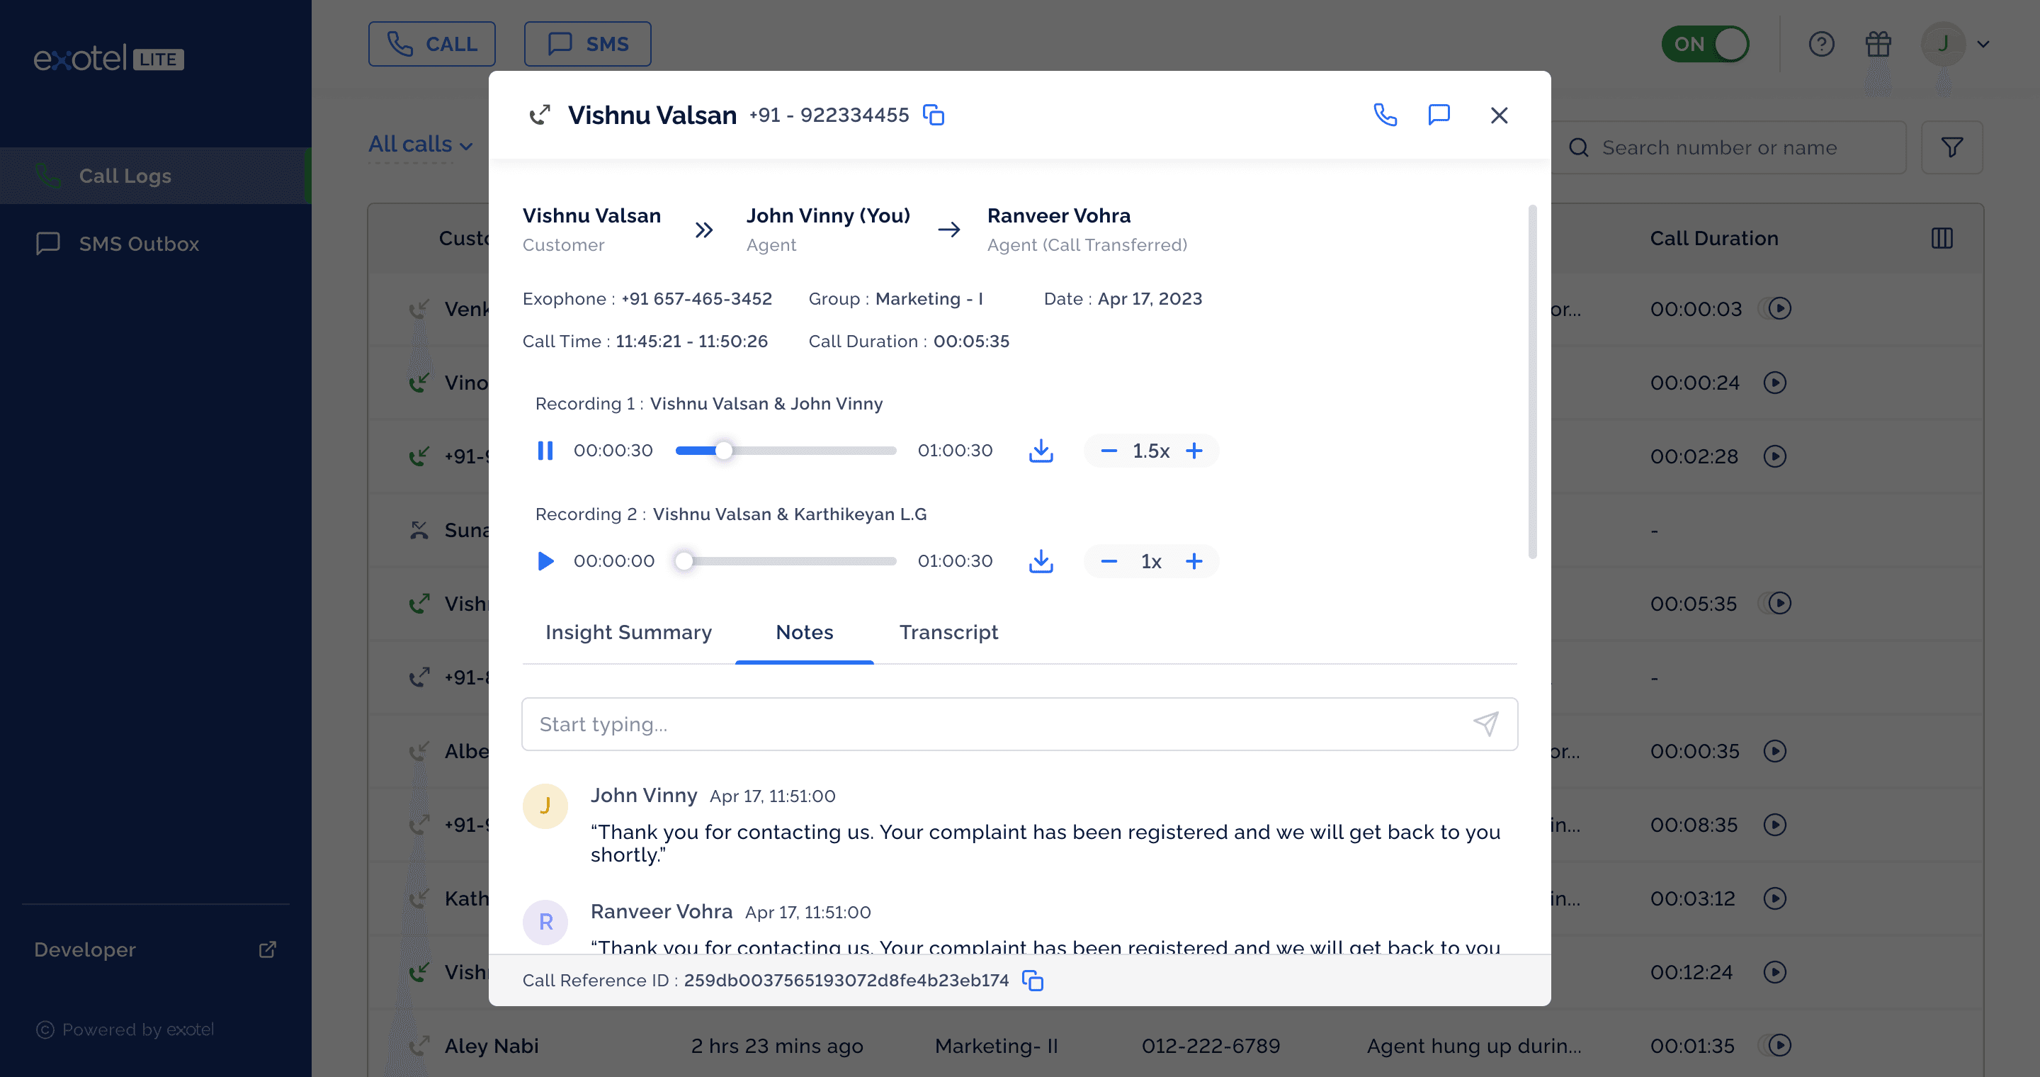Click the SMS button in the top bar
2040x1077 pixels.
click(x=588, y=45)
